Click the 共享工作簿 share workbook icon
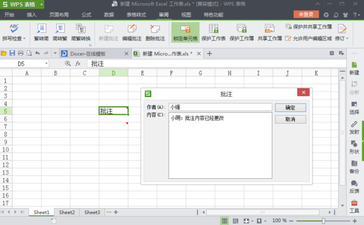The width and height of the screenshot is (364, 225). coord(270,29)
